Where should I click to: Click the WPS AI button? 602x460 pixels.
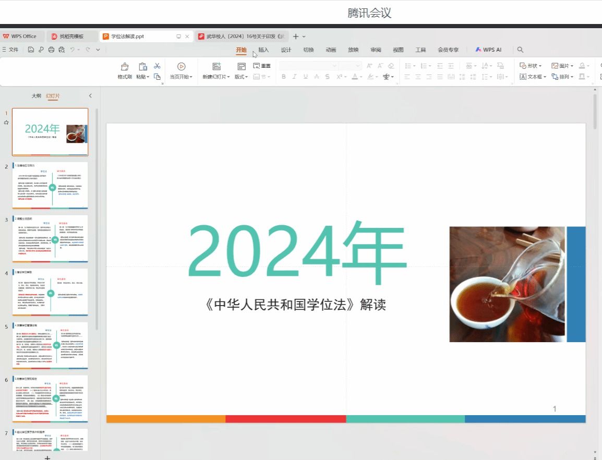tap(488, 50)
